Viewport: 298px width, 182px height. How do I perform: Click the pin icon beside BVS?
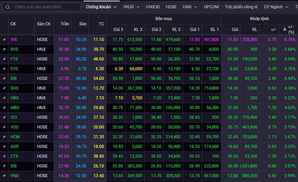coord(4,49)
